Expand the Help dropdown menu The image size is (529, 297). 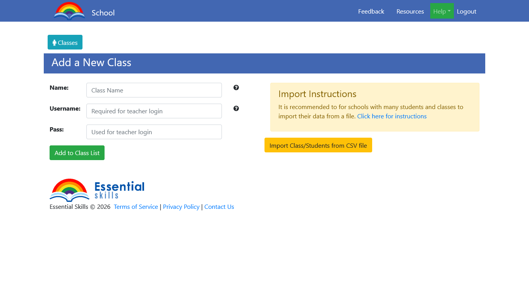[x=442, y=11]
